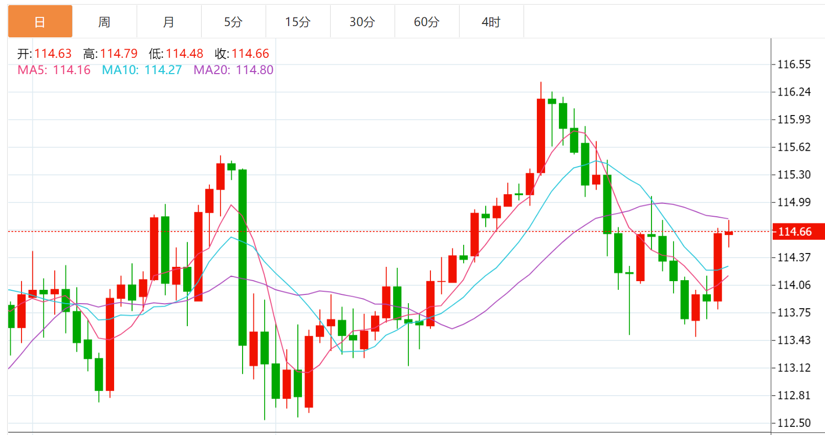This screenshot has height=435, width=825.
Task: Click the low price value 114.48
Action: coord(184,54)
